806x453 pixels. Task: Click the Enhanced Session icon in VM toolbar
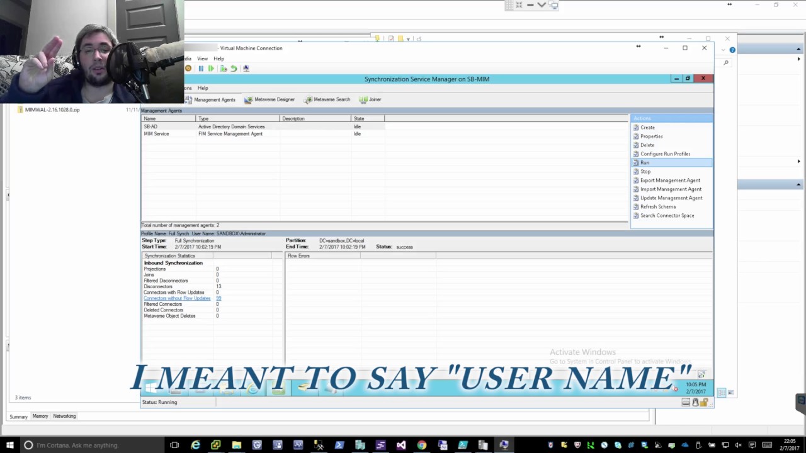point(246,69)
